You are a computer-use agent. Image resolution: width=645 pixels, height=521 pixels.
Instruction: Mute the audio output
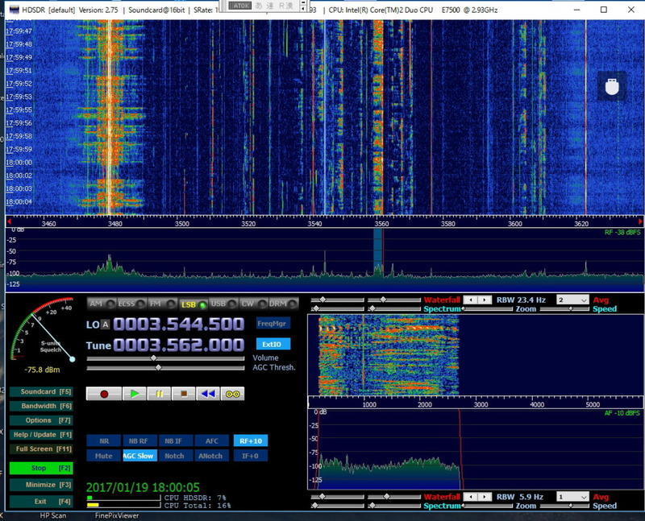[x=104, y=456]
